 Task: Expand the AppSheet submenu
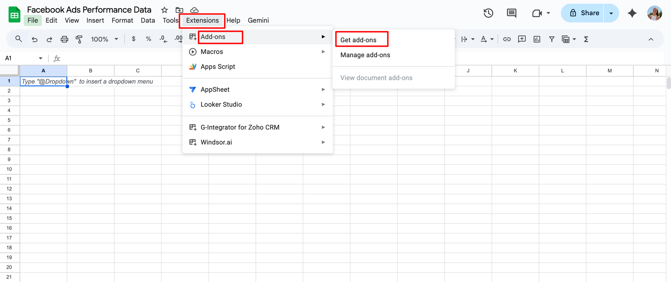pos(258,89)
